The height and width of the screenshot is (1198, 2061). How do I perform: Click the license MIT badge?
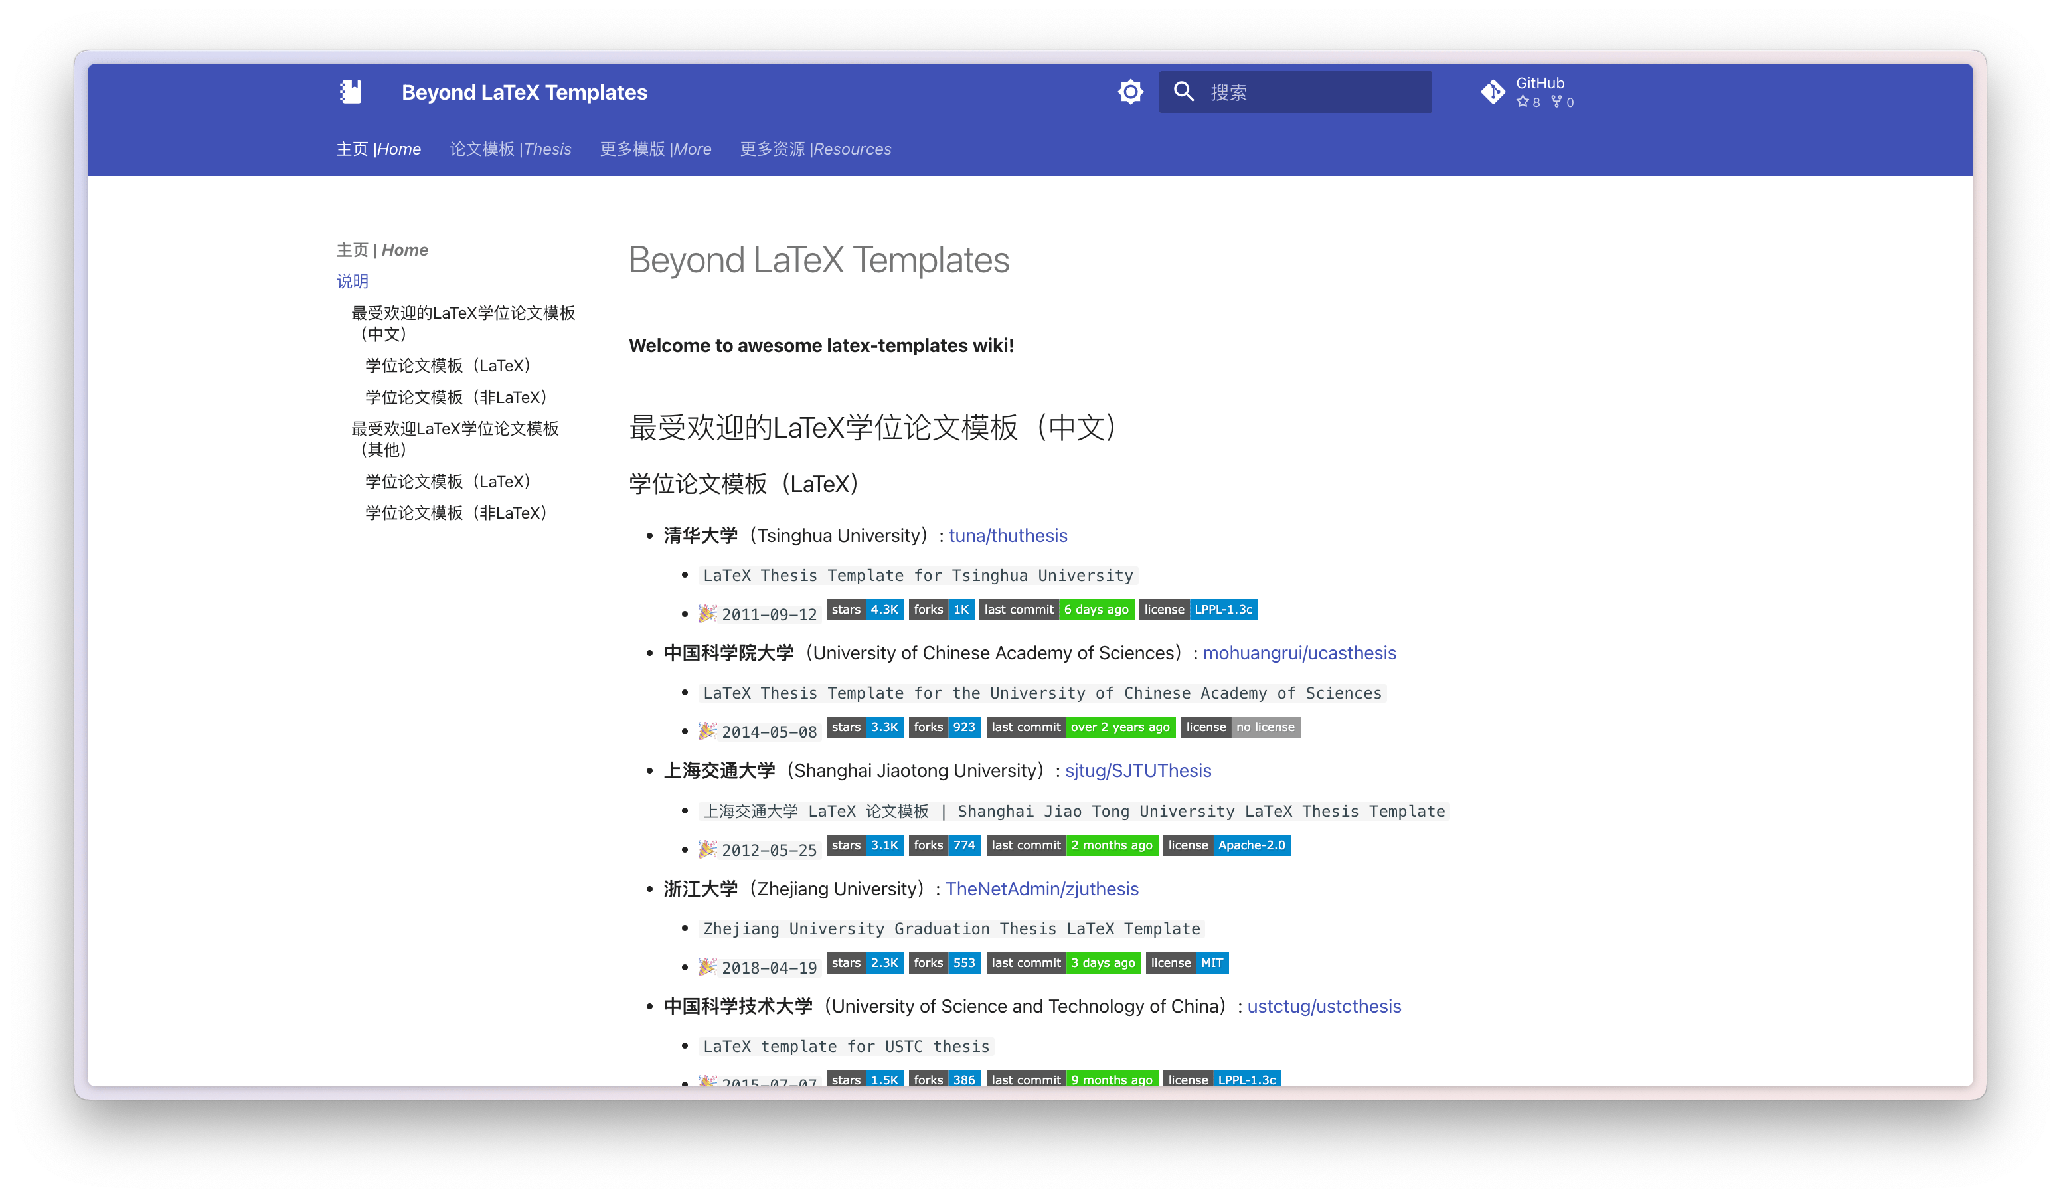(x=1187, y=962)
